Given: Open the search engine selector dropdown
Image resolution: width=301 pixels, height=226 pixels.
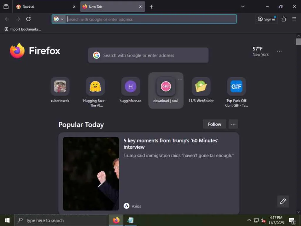Looking at the screenshot, I should click(59, 19).
